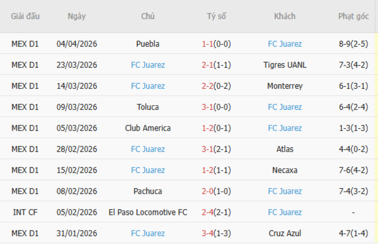Open the Club America team name
This screenshot has width=378, height=248.
point(148,128)
